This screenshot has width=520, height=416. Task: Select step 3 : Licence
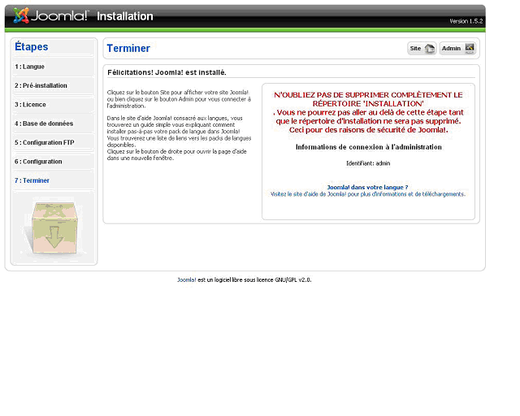pyautogui.click(x=30, y=105)
